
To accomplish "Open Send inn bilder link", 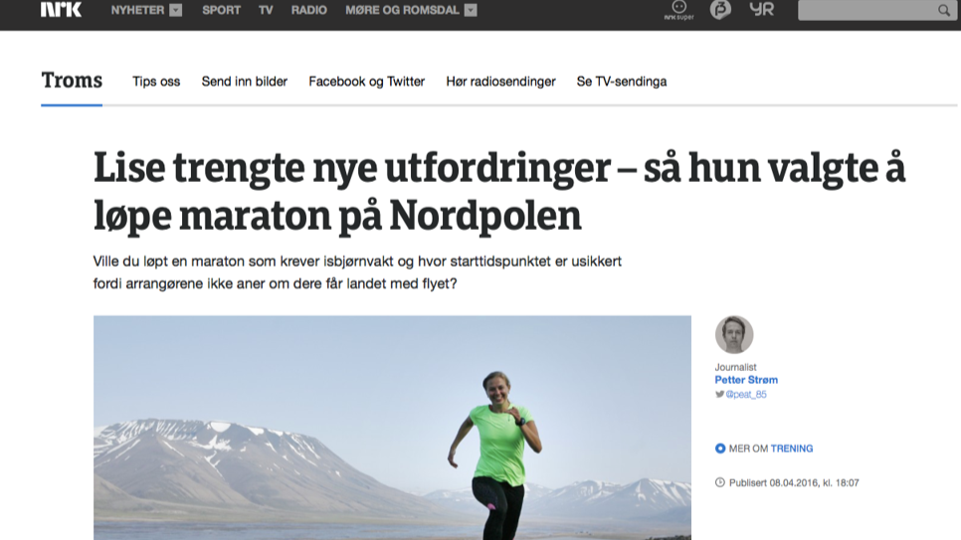I will [245, 82].
